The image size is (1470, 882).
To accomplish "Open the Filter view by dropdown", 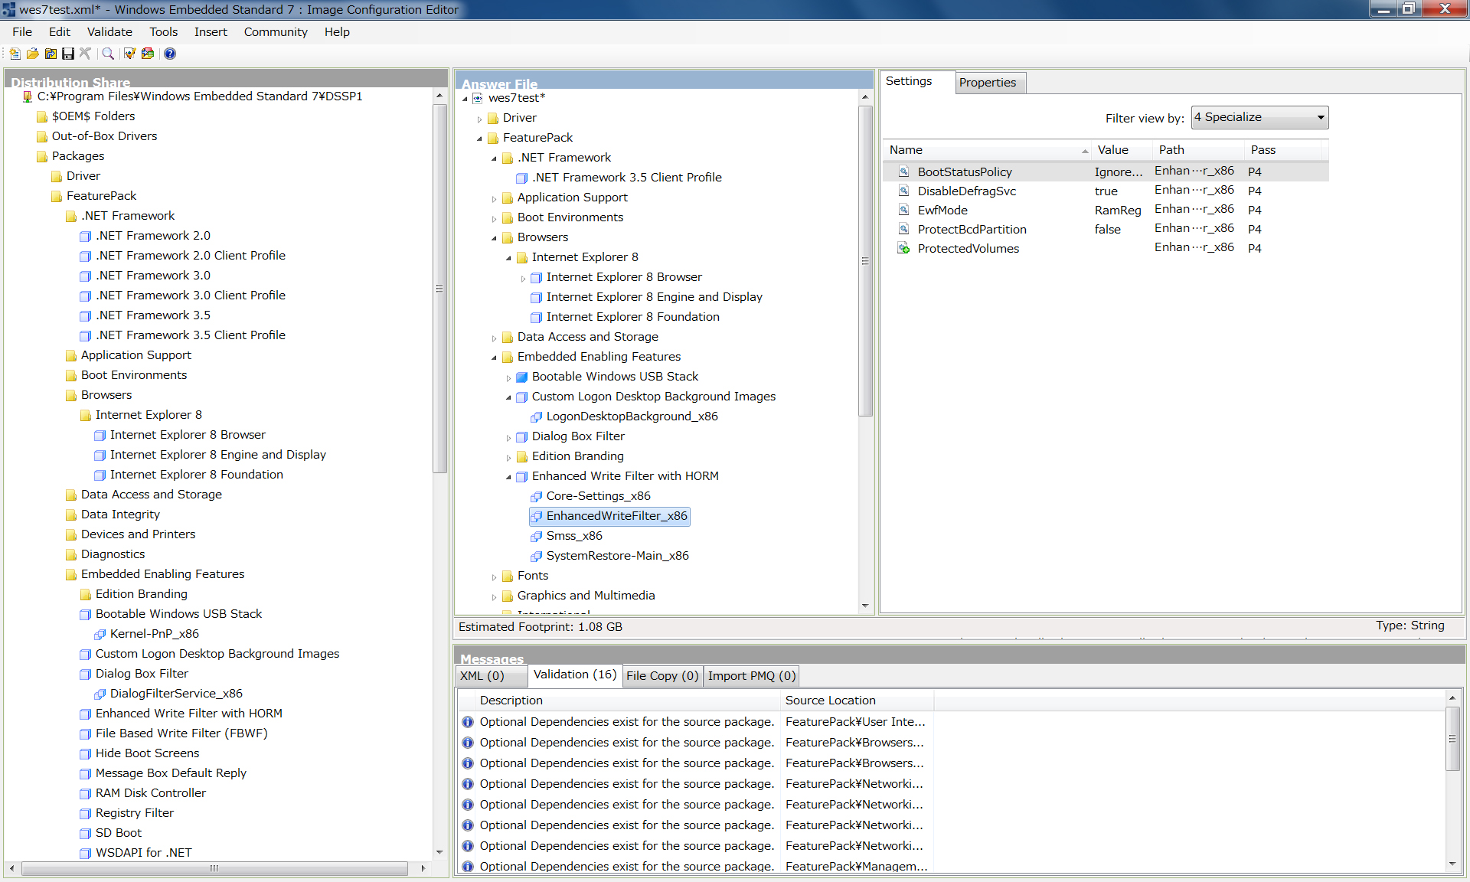I will click(1259, 118).
